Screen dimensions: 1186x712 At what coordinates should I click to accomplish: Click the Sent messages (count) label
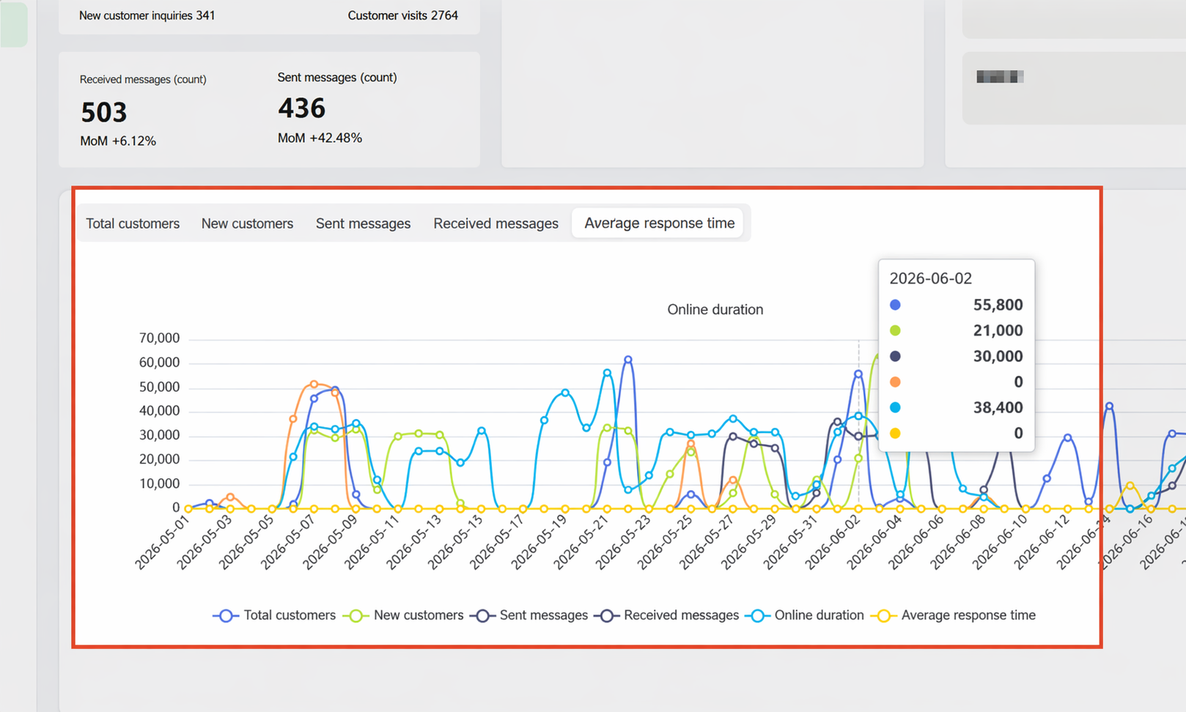coord(337,77)
